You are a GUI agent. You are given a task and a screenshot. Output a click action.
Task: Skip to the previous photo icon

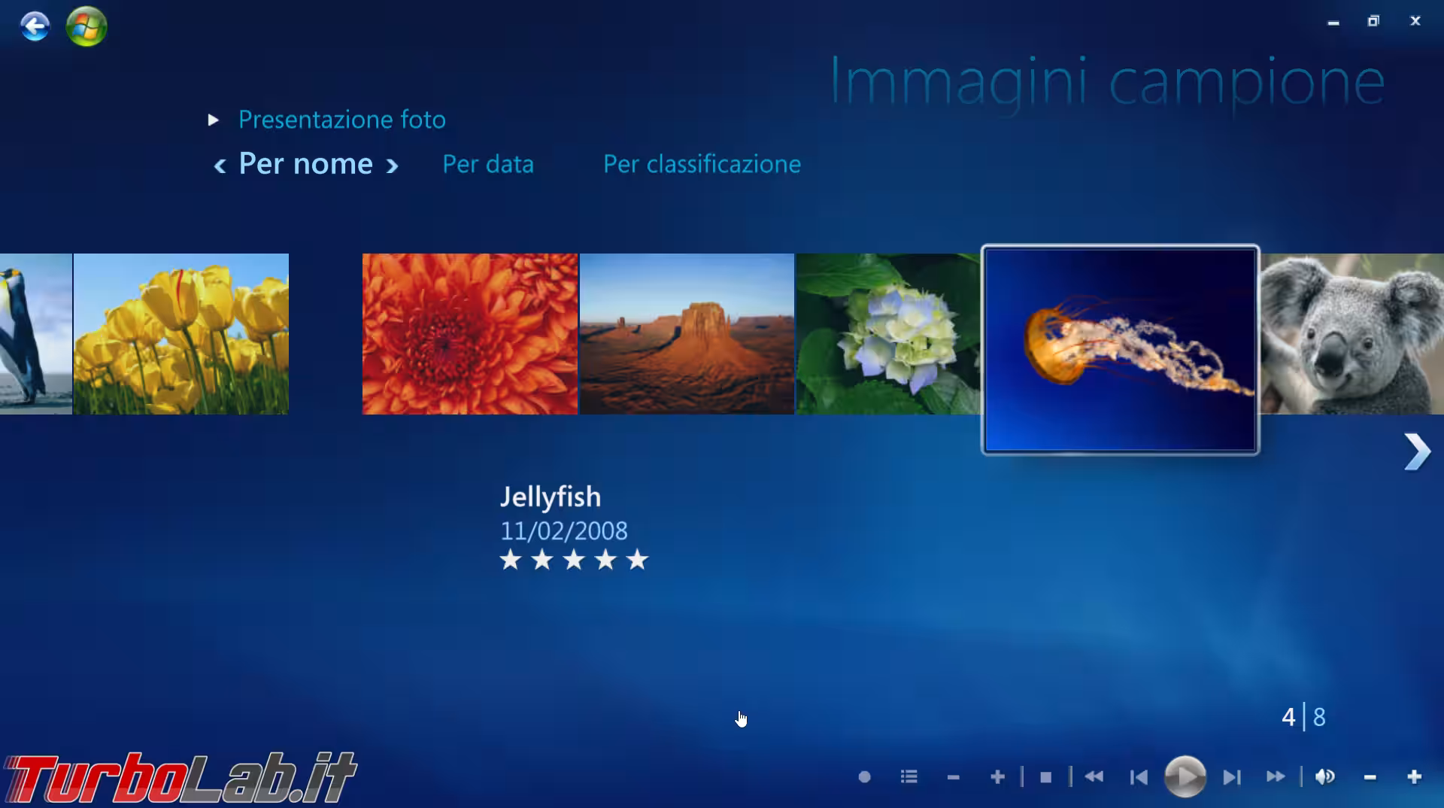(x=1138, y=777)
